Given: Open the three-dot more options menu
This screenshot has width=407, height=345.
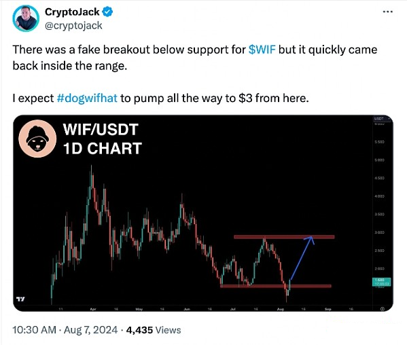Looking at the screenshot, I should pyautogui.click(x=387, y=12).
